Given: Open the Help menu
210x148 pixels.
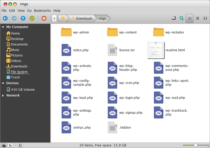Looking at the screenshot, I should pyautogui.click(x=57, y=10).
